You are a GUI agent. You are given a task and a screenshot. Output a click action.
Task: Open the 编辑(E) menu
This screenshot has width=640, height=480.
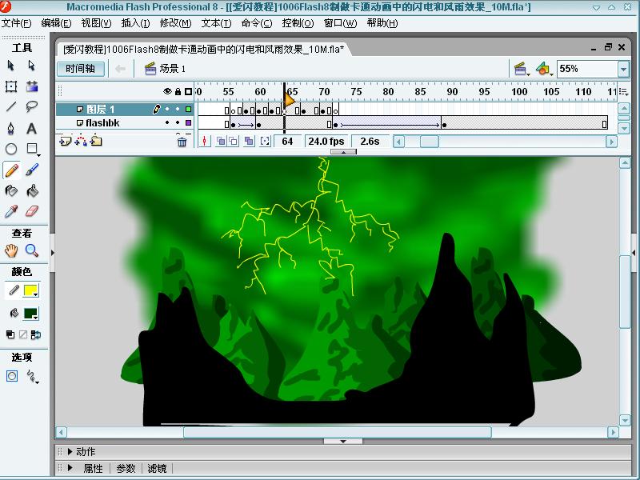(x=56, y=23)
